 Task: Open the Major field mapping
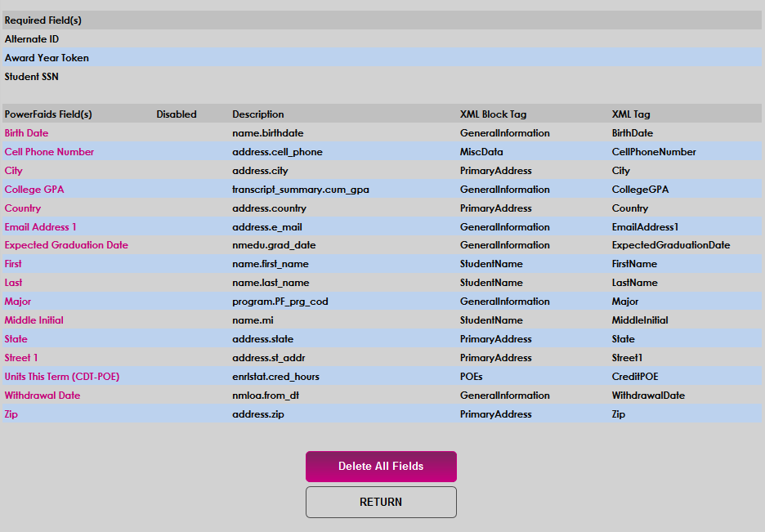click(x=16, y=301)
